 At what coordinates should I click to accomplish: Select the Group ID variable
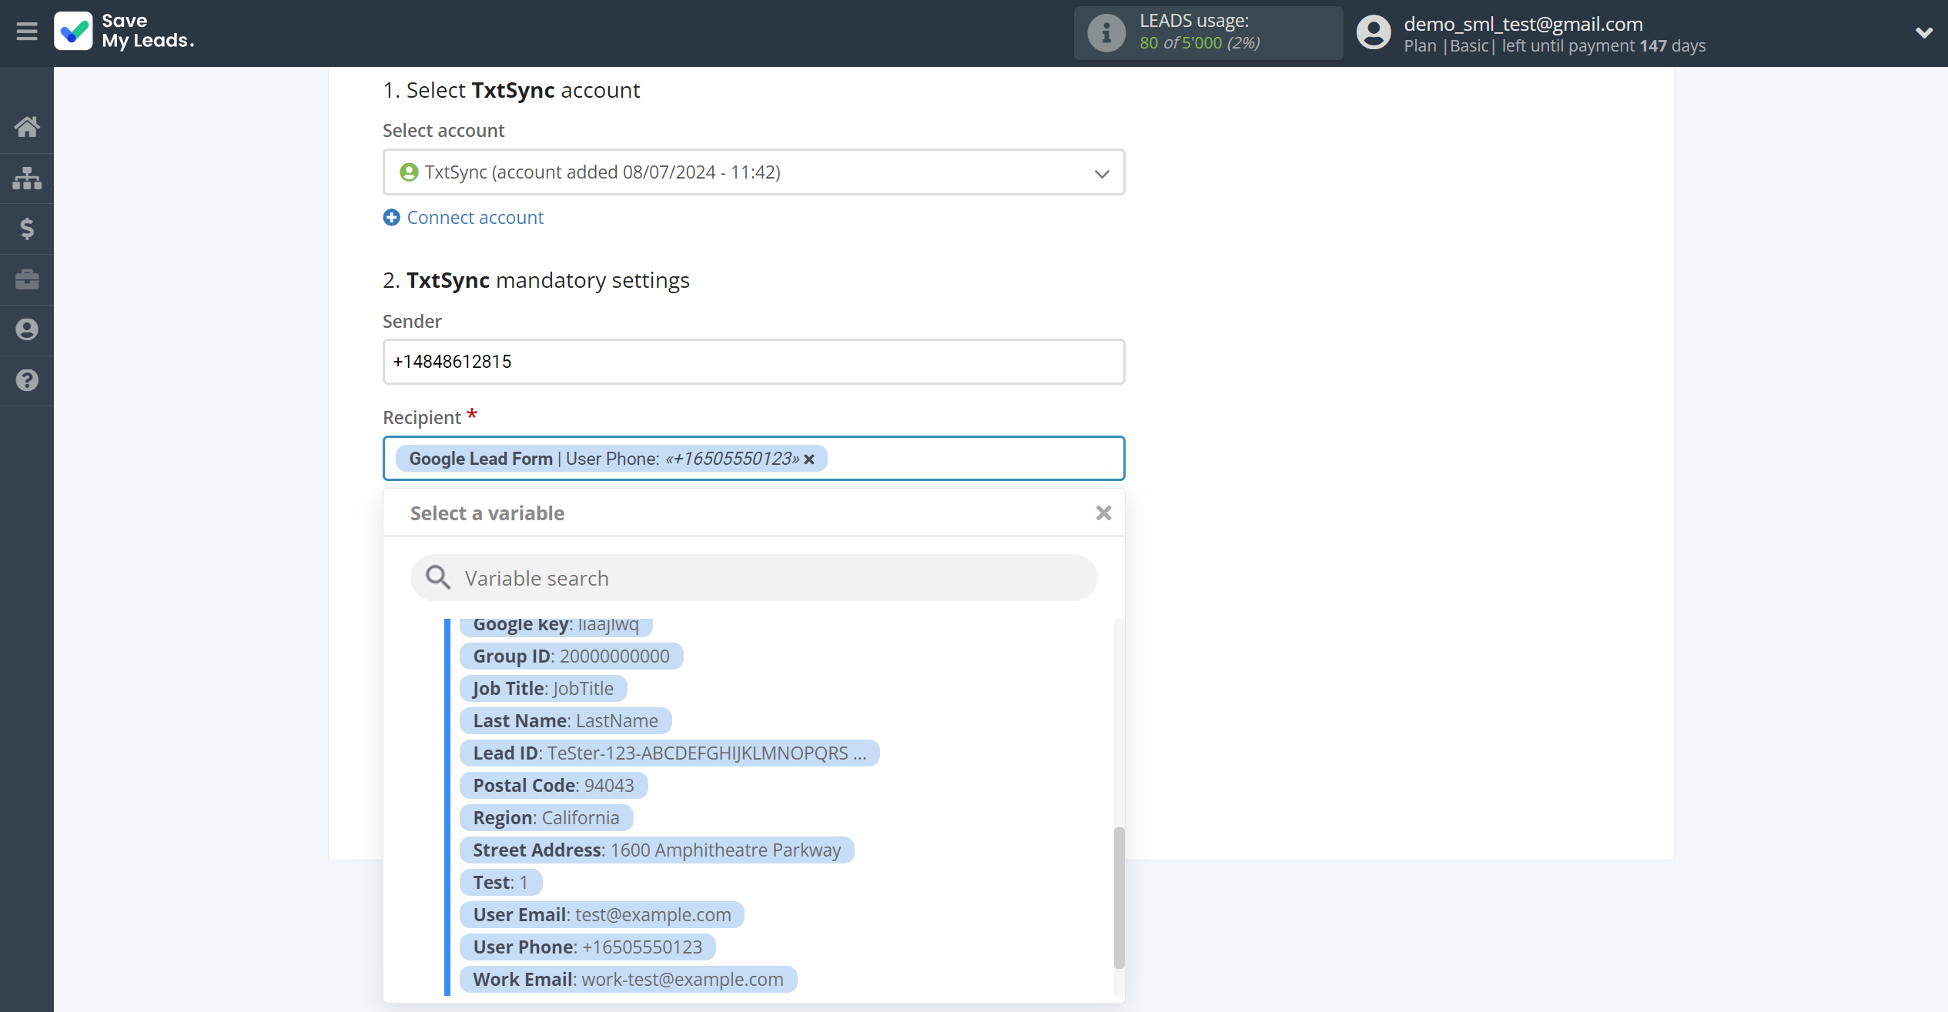pos(571,656)
